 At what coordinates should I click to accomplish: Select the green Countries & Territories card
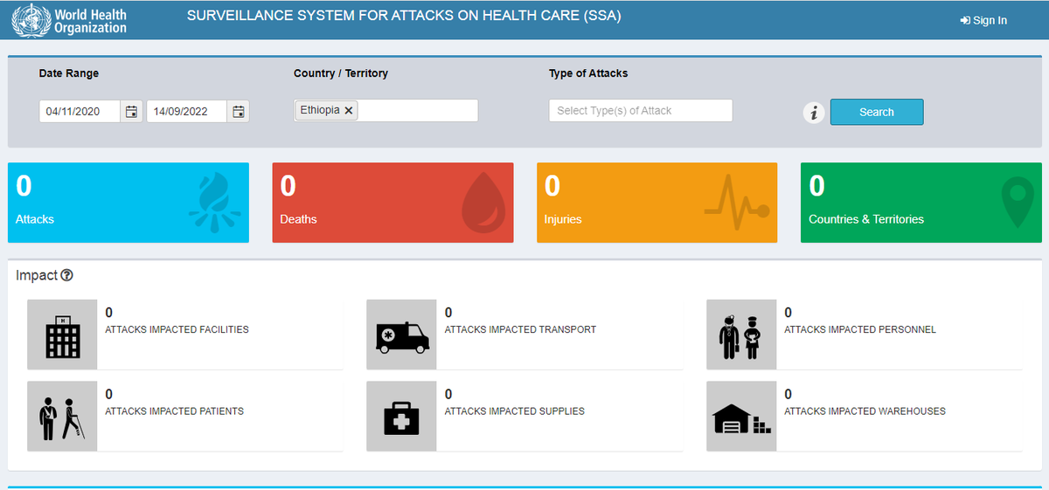(921, 203)
